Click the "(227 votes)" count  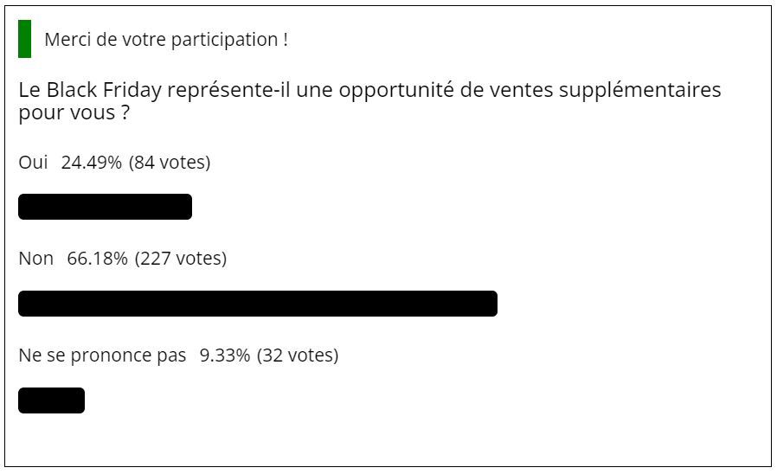coord(181,259)
